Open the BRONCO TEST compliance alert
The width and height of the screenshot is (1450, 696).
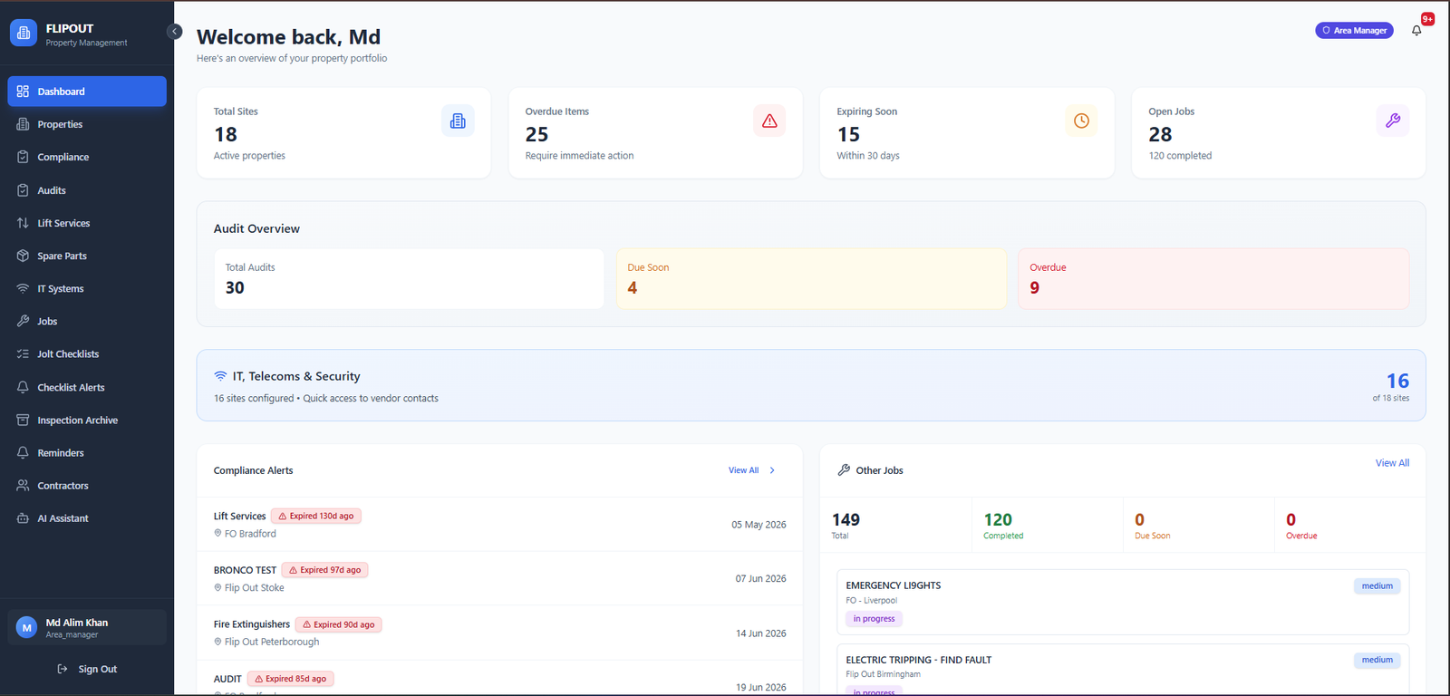[x=499, y=578]
